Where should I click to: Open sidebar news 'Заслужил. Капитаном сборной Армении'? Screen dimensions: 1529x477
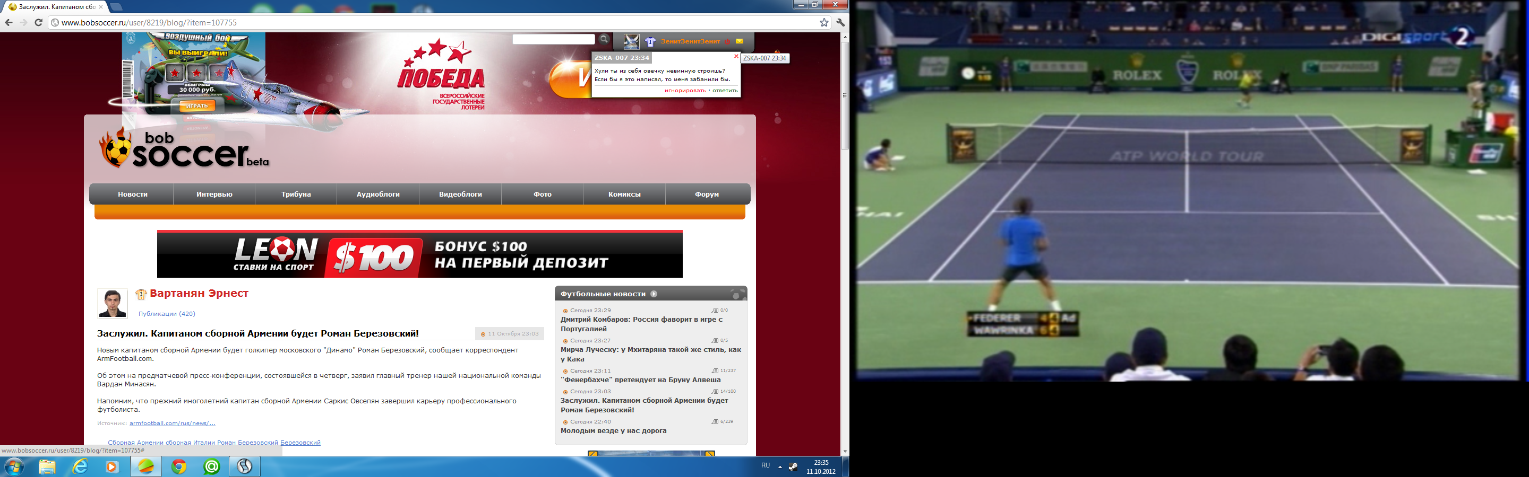pyautogui.click(x=644, y=405)
